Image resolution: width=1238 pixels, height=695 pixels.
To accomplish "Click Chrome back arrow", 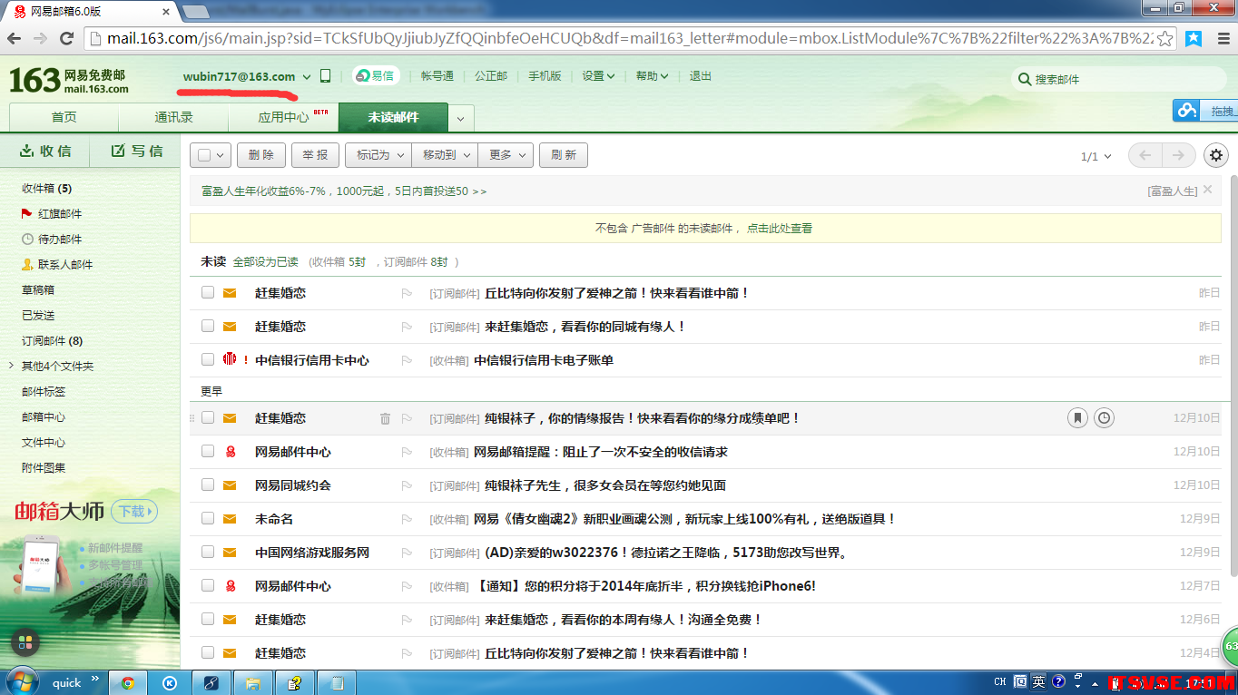I will coord(14,38).
